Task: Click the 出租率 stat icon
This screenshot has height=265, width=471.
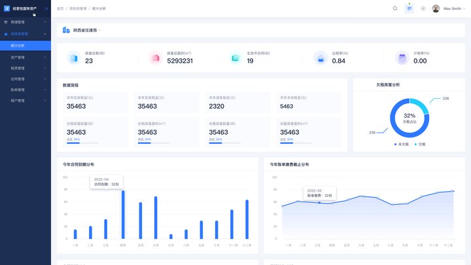Action: coord(321,58)
